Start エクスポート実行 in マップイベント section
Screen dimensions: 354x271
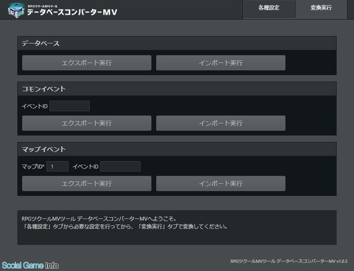87,183
